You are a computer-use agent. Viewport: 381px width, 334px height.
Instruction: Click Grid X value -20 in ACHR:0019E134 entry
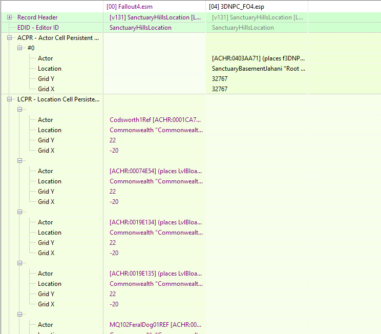pos(114,253)
